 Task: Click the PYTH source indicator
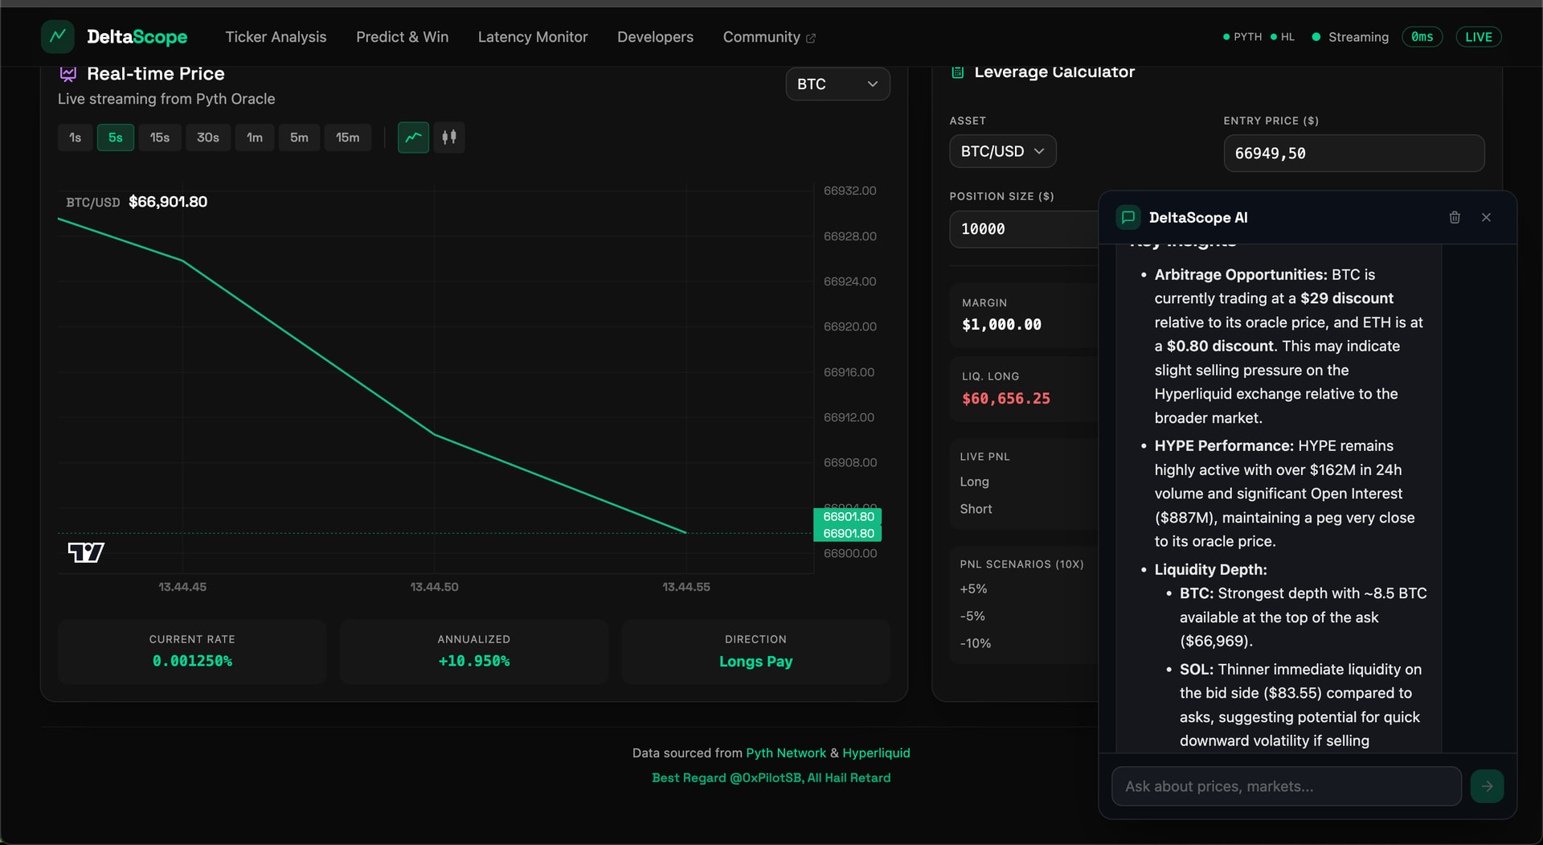tap(1242, 37)
